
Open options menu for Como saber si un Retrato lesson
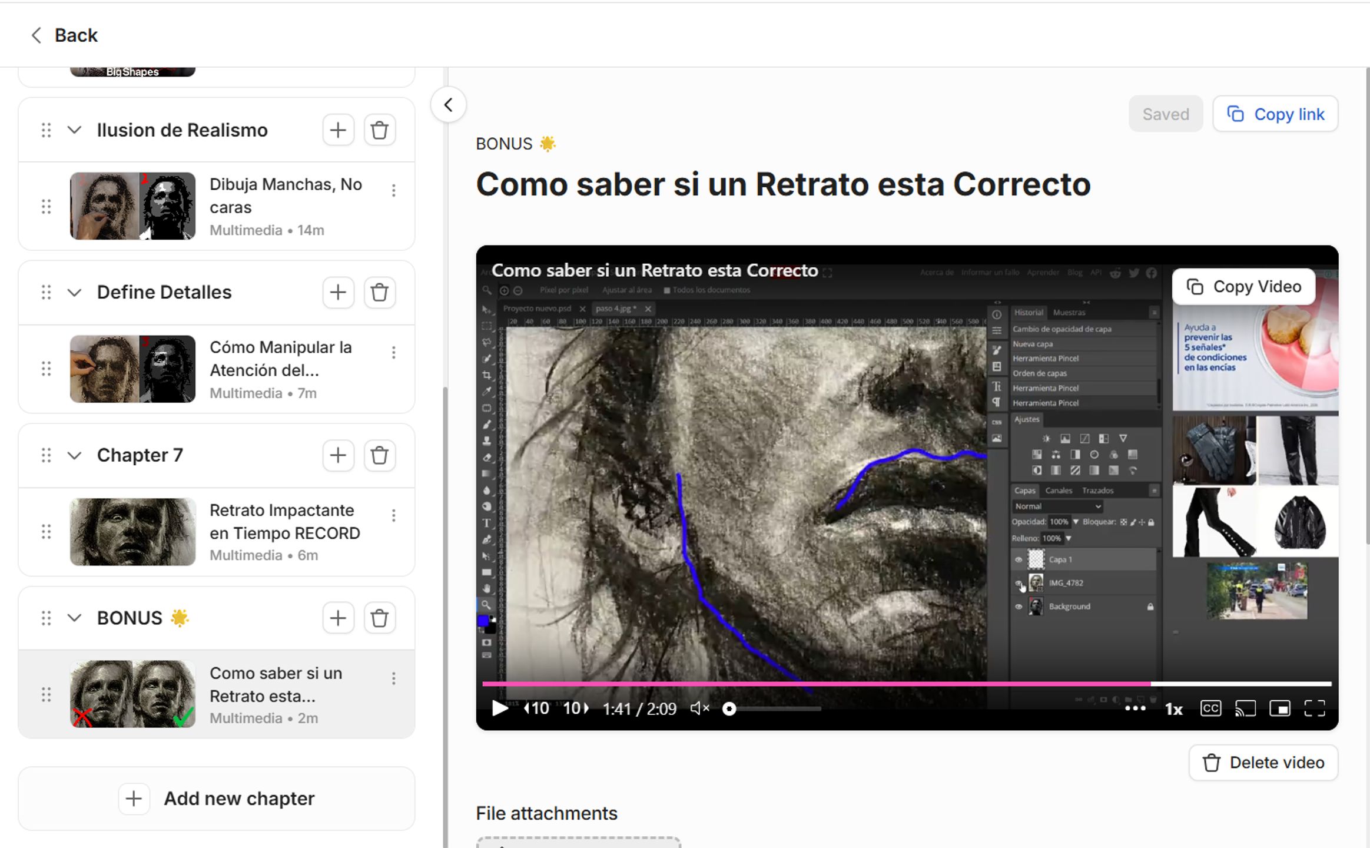(394, 679)
